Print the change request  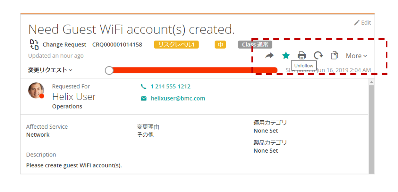point(302,56)
